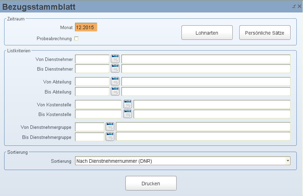The width and height of the screenshot is (303, 196).
Task: Close the Bezugsstammblatt dialog
Action: tap(299, 6)
